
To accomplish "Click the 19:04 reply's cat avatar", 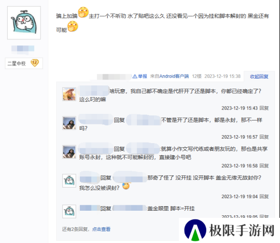I will click(x=69, y=180).
